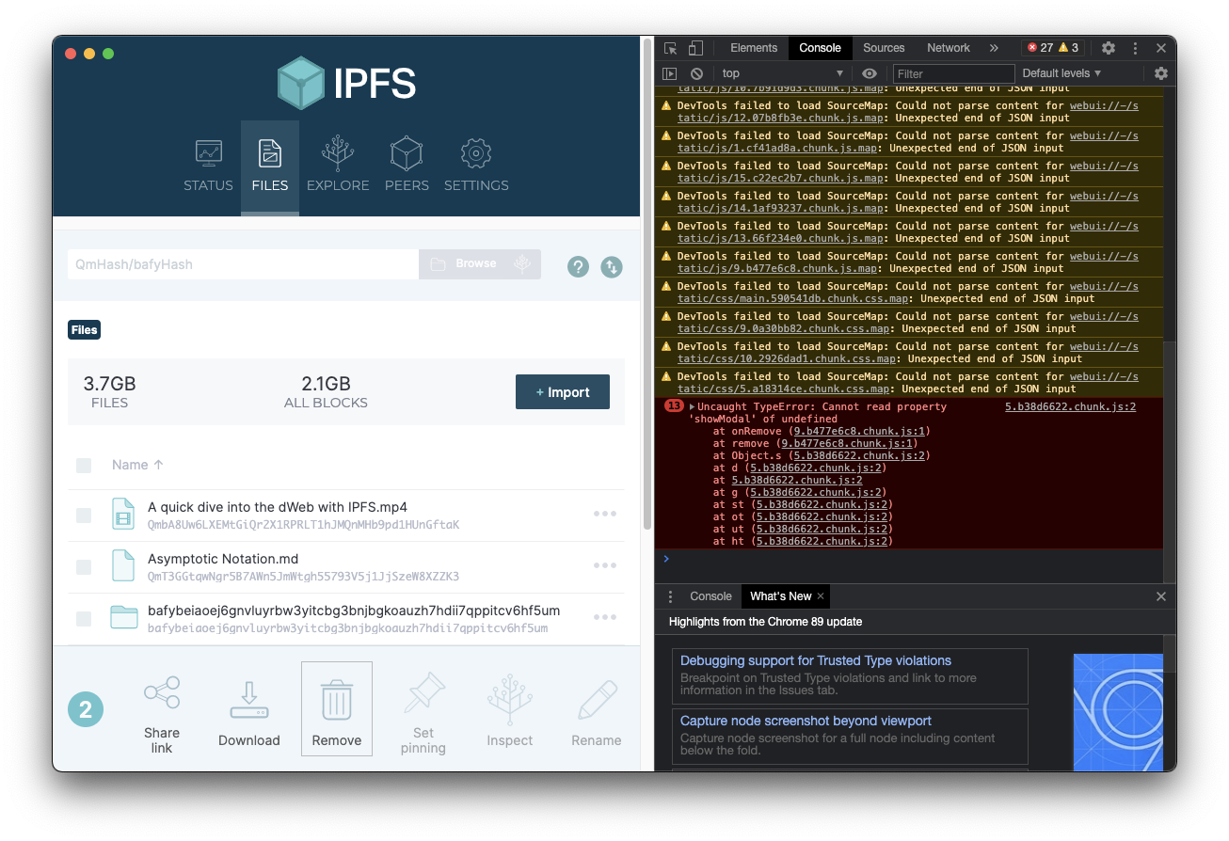Switch to the Sources panel
The height and width of the screenshot is (841, 1229).
pyautogui.click(x=883, y=47)
